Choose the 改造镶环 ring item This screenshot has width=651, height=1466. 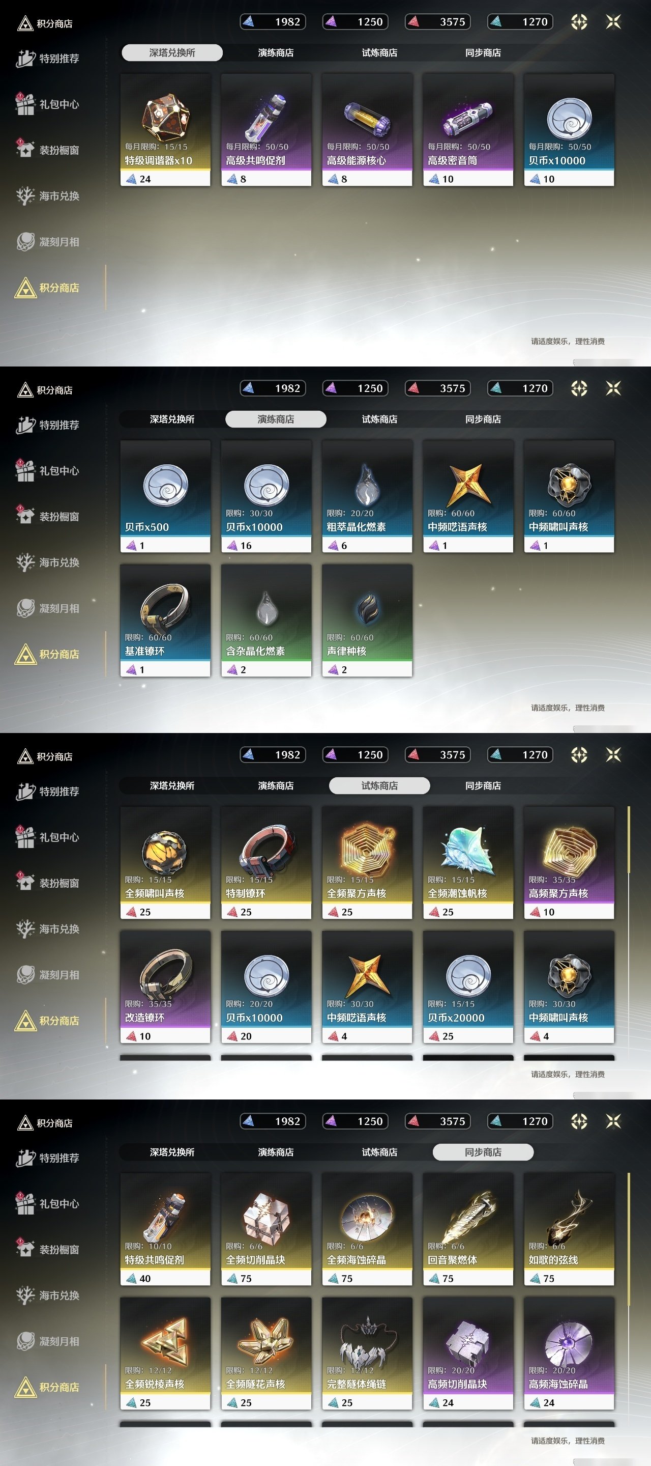[x=165, y=987]
